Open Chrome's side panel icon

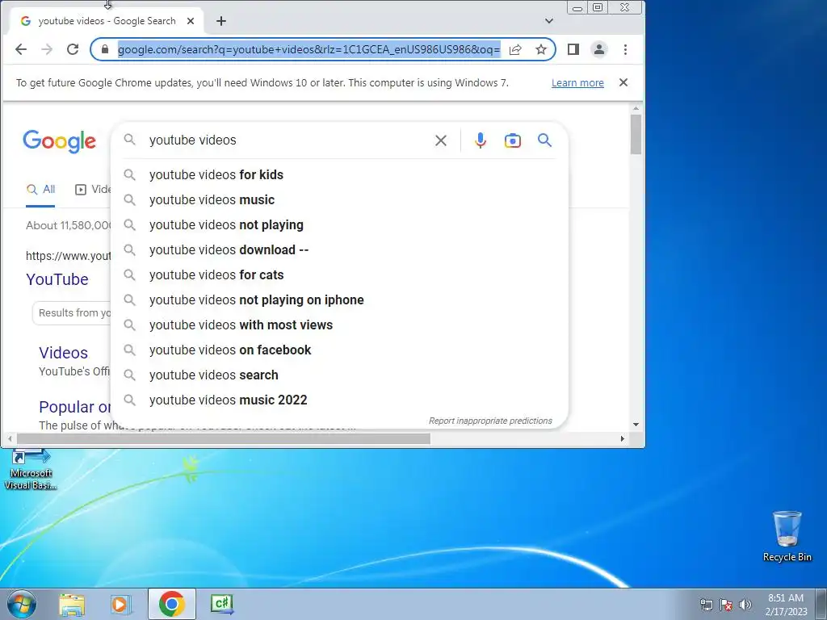click(573, 49)
